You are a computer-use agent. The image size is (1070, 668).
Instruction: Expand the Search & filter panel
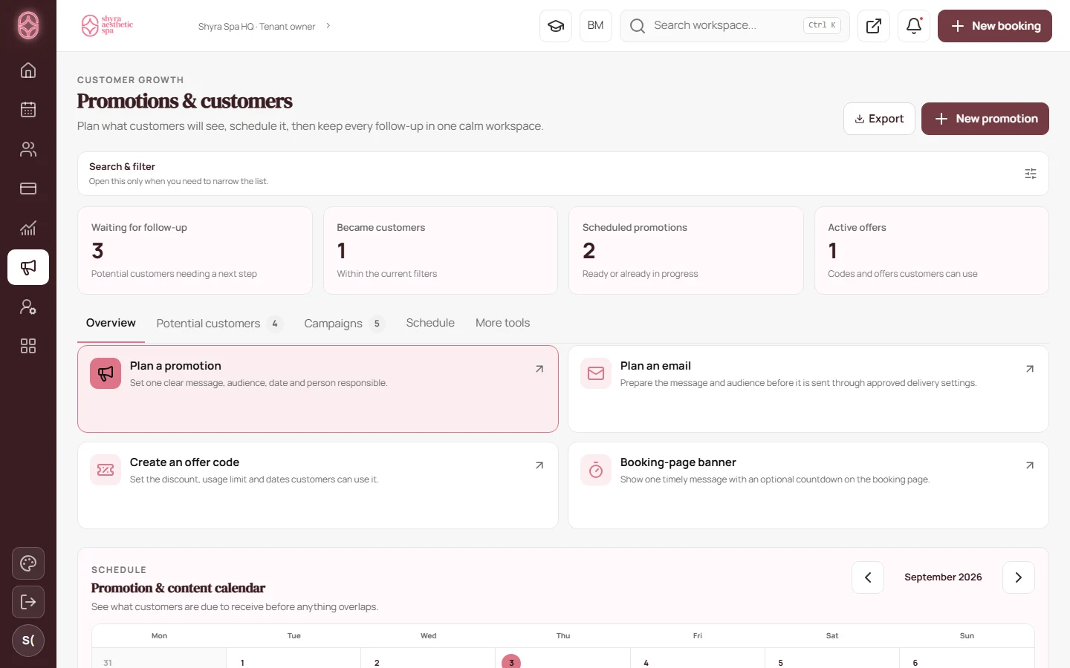point(563,174)
